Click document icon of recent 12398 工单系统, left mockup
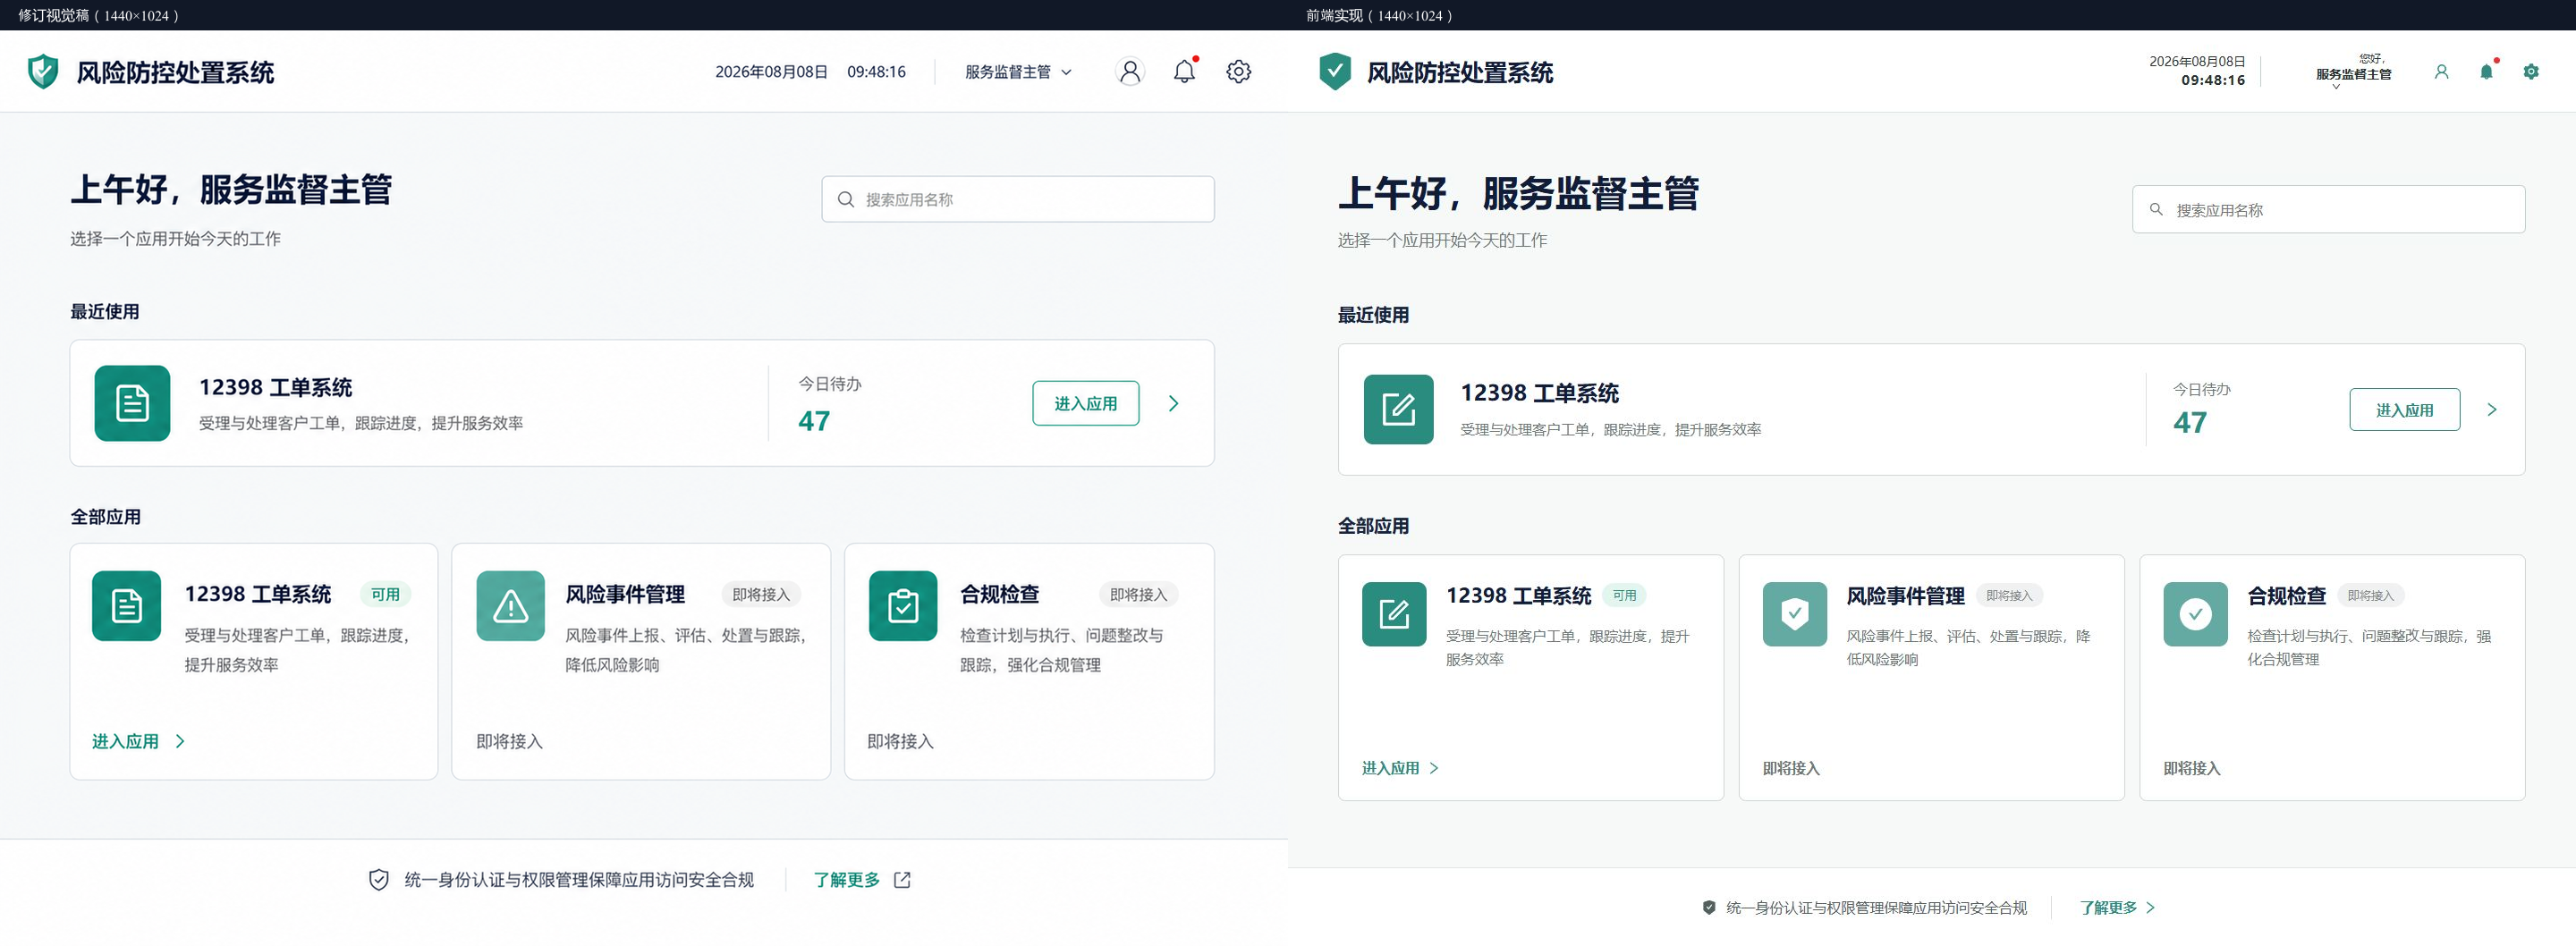 pos(132,403)
